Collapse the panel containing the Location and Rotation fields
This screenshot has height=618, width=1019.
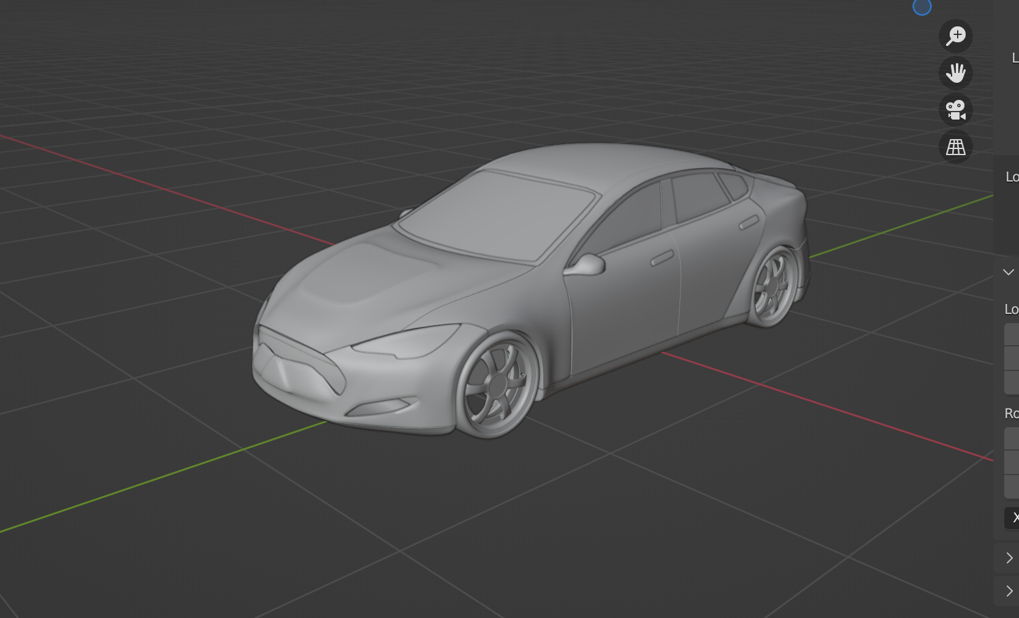pyautogui.click(x=1009, y=272)
